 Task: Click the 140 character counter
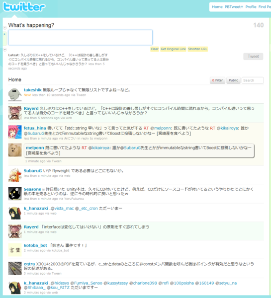pyautogui.click(x=258, y=25)
